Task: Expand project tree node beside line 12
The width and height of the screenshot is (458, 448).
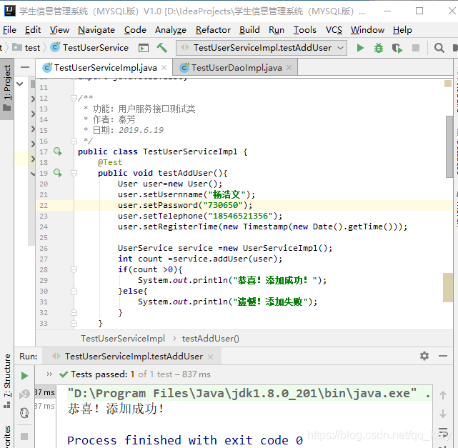Action: (33, 99)
